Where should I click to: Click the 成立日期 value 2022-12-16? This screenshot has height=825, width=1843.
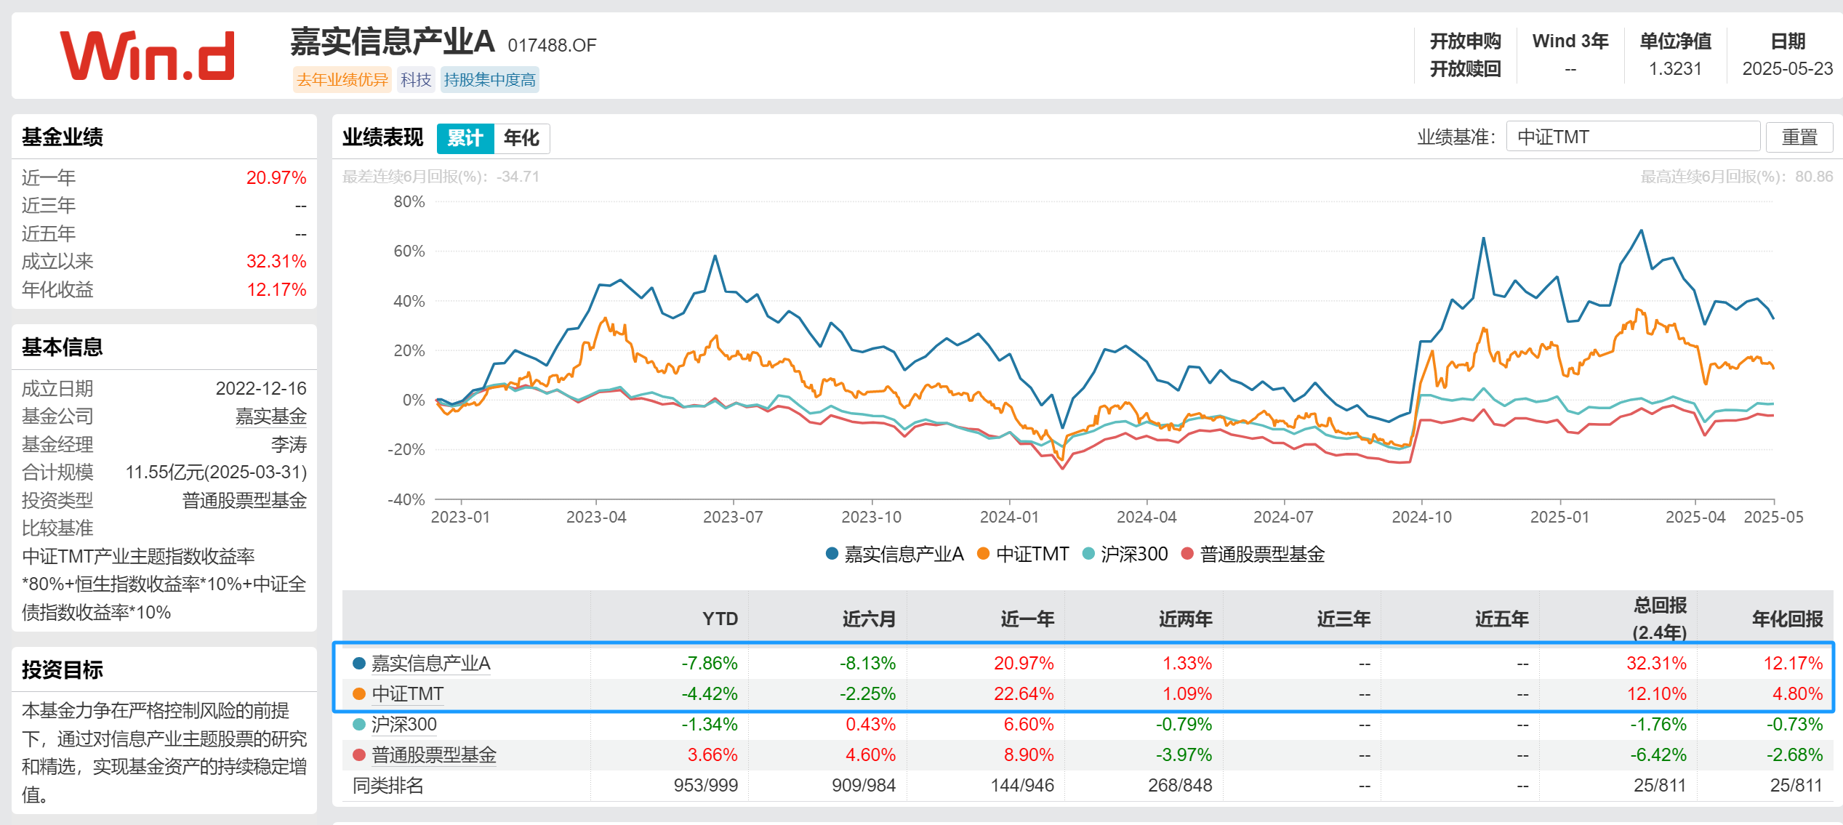(x=261, y=388)
